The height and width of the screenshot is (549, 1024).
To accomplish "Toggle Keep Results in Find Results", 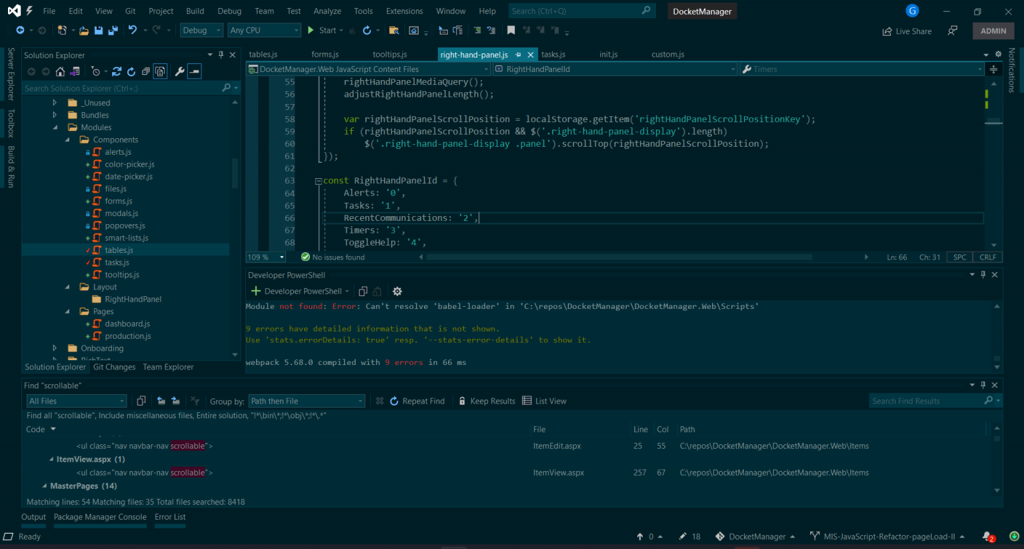I will tap(489, 400).
